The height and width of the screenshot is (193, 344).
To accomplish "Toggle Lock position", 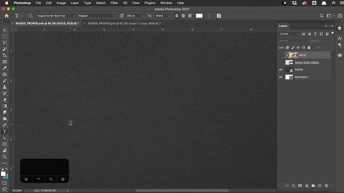I will (x=298, y=48).
